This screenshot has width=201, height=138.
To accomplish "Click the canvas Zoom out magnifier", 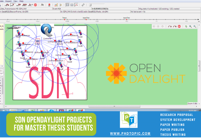I will pos(195,26).
